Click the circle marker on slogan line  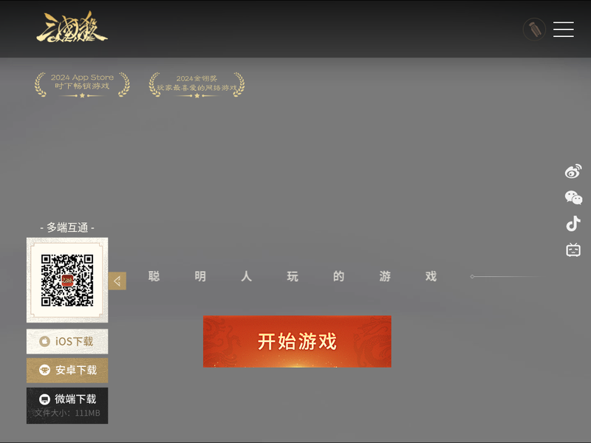pos(472,277)
